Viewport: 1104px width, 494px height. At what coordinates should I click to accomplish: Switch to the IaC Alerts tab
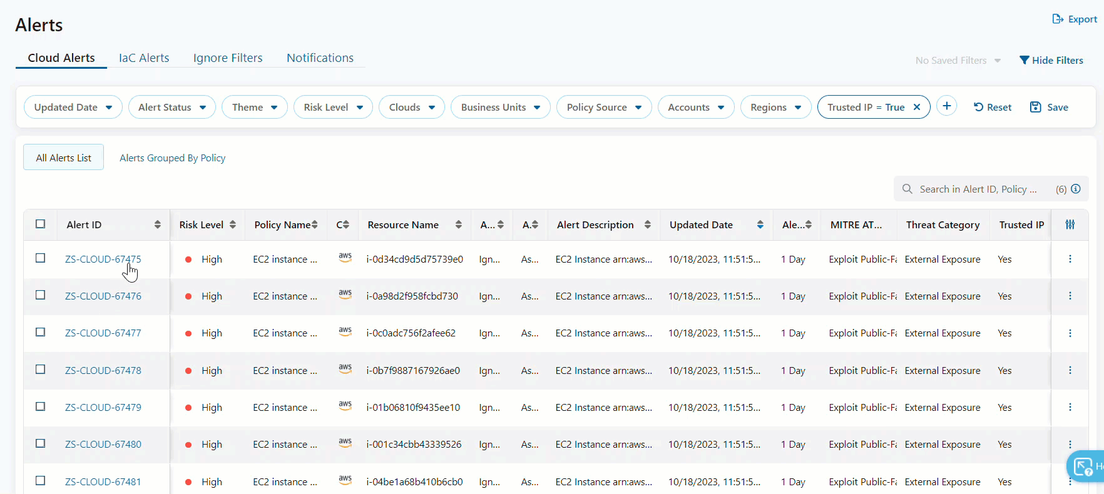[144, 58]
